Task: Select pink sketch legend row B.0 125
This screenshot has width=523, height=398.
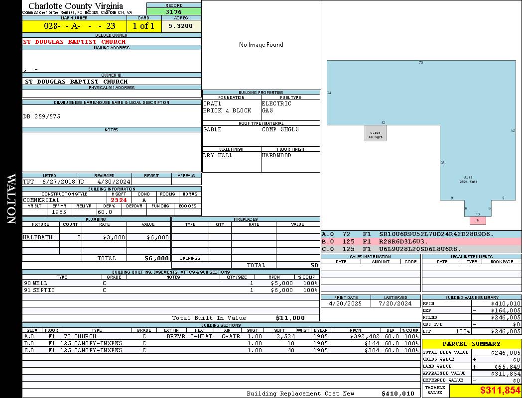Action: pos(421,242)
